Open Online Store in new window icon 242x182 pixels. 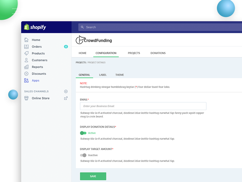tap(66, 98)
